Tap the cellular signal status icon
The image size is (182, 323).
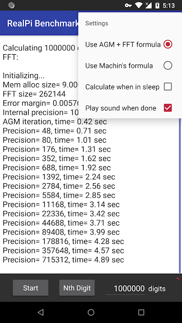pos(149,5)
